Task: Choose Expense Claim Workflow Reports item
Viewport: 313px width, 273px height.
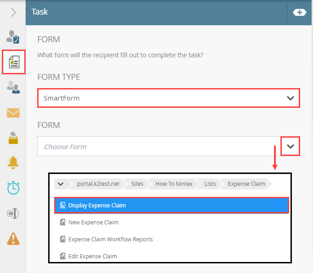Action: pyautogui.click(x=110, y=240)
